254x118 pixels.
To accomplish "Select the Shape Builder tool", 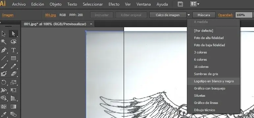I will tap(4, 98).
